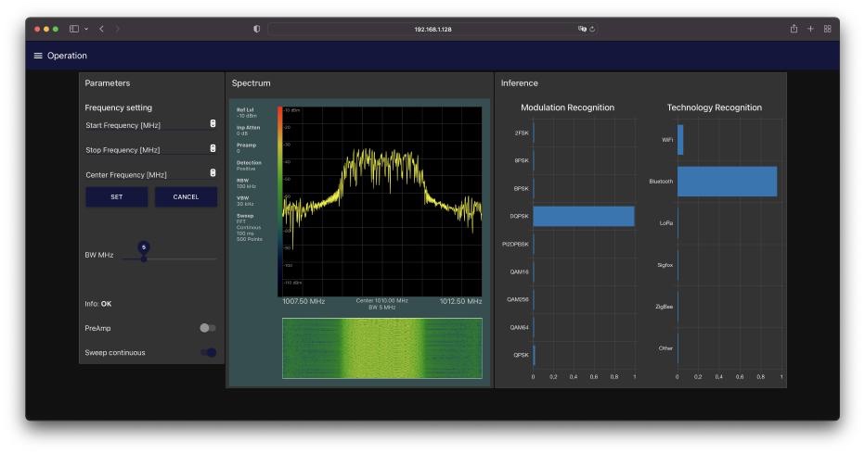Adjust the Center Frequency stepper arrows
Viewport: 865px width, 454px height.
pyautogui.click(x=213, y=172)
